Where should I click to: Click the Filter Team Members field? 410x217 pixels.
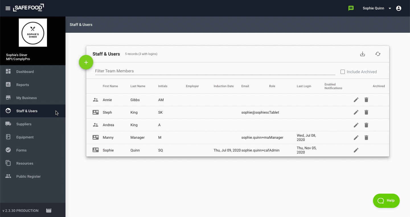pyautogui.click(x=215, y=71)
